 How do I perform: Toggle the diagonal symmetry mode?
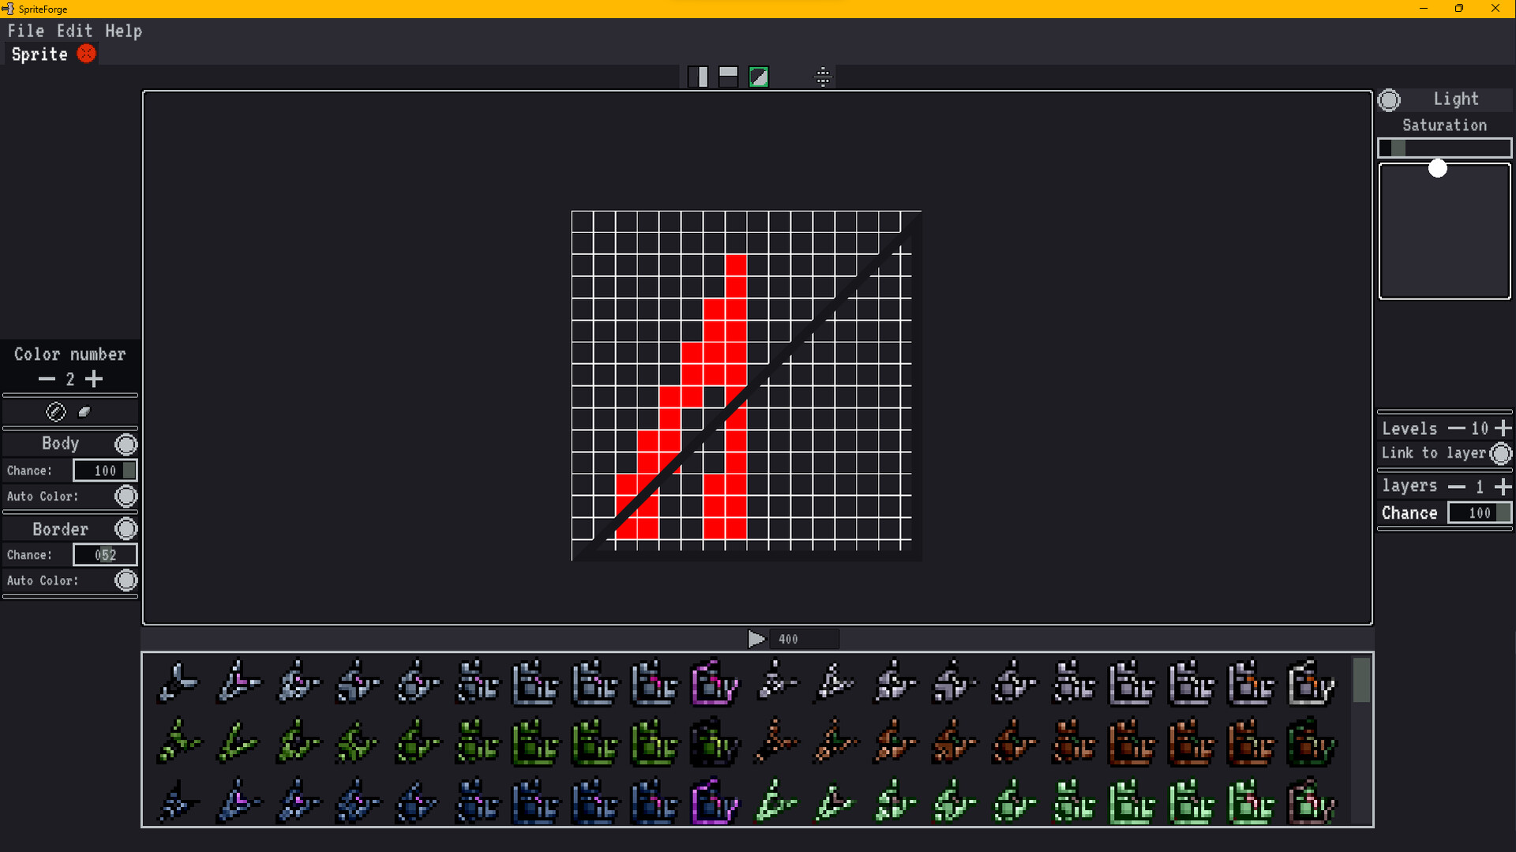(x=758, y=76)
